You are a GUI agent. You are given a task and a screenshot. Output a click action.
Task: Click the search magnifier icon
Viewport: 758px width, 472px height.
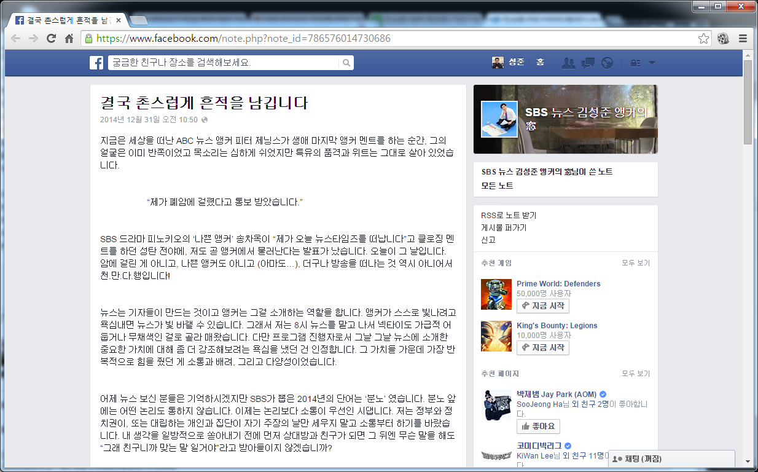[346, 63]
